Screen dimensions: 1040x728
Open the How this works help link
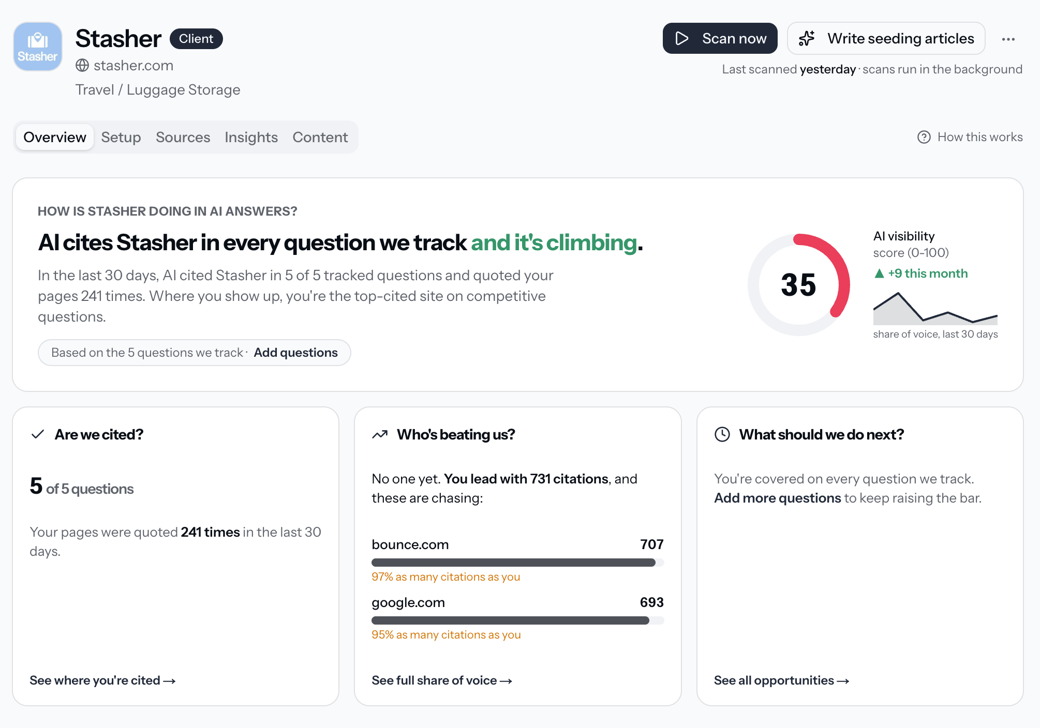[970, 137]
